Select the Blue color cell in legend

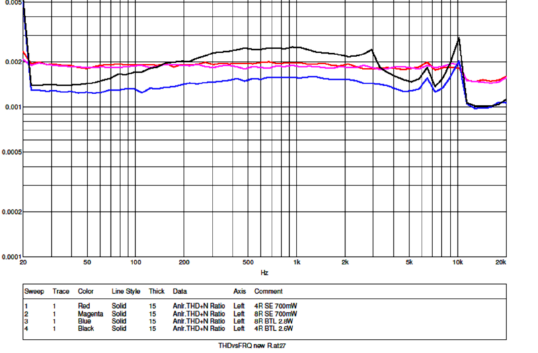(84, 321)
